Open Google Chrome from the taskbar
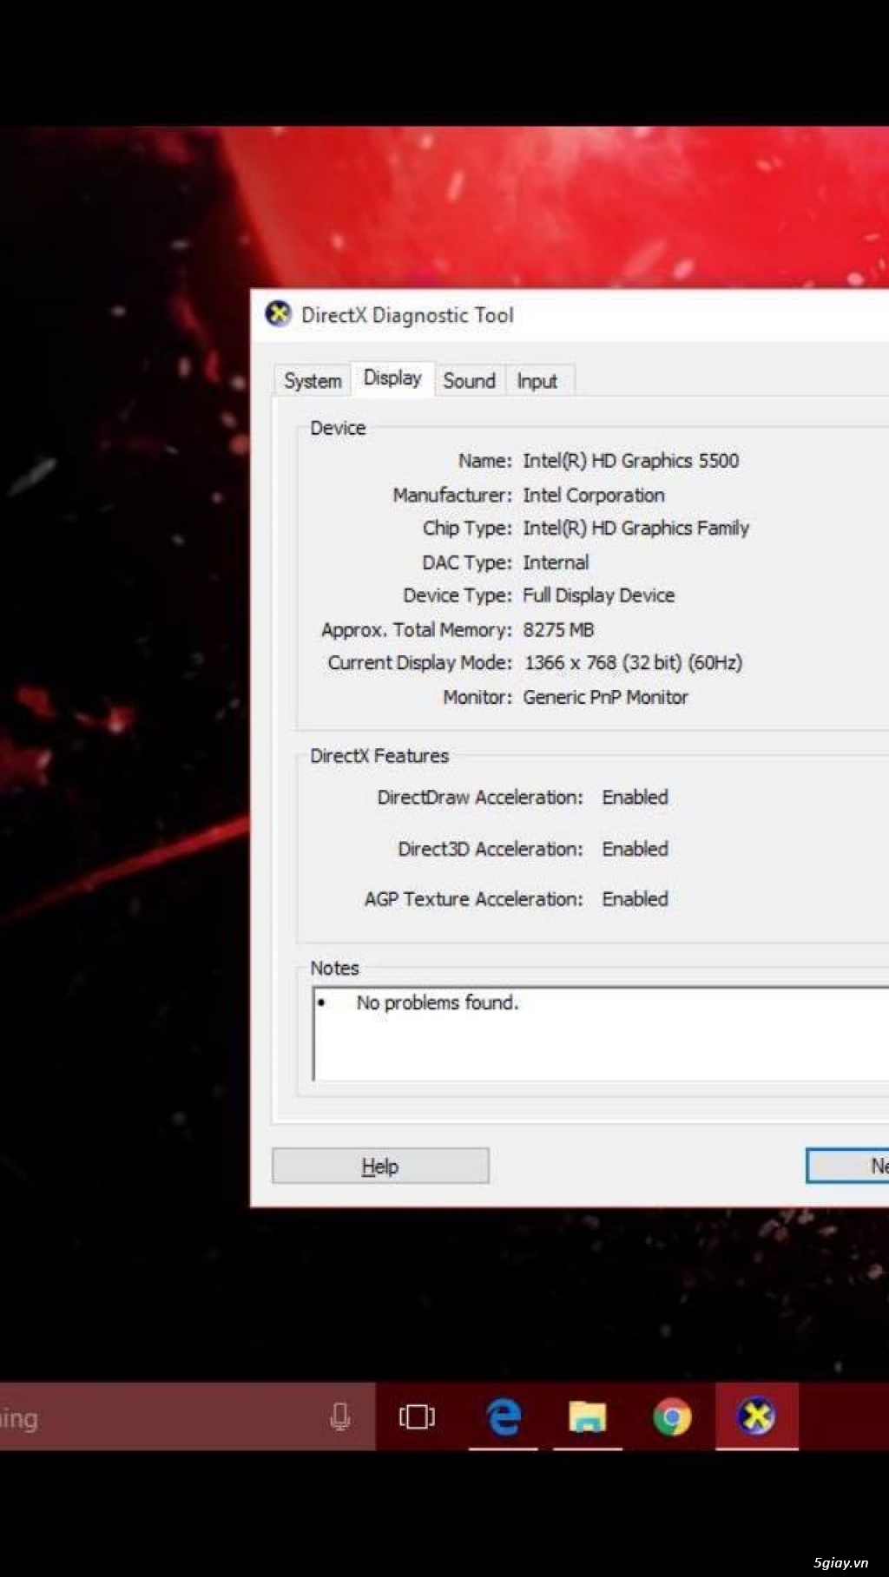The width and height of the screenshot is (889, 1577). (672, 1417)
